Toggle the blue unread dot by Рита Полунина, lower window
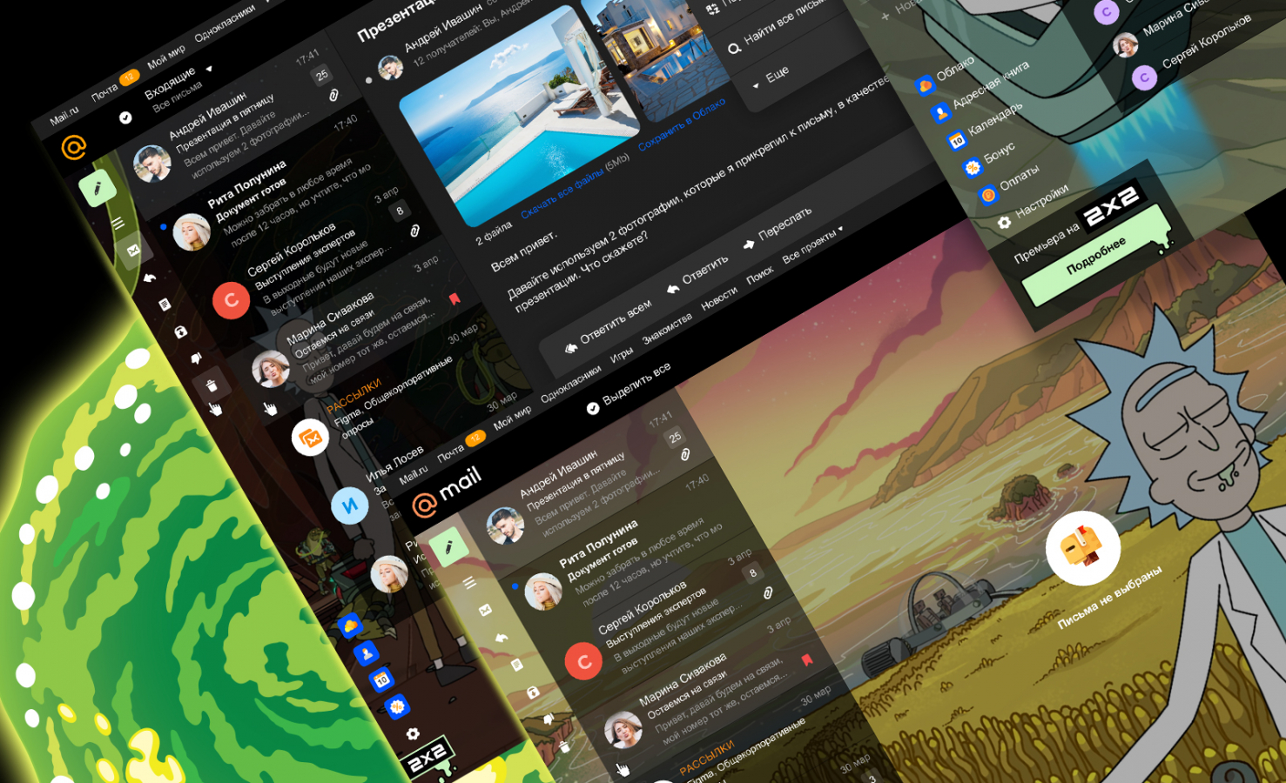This screenshot has width=1286, height=783. (x=515, y=586)
